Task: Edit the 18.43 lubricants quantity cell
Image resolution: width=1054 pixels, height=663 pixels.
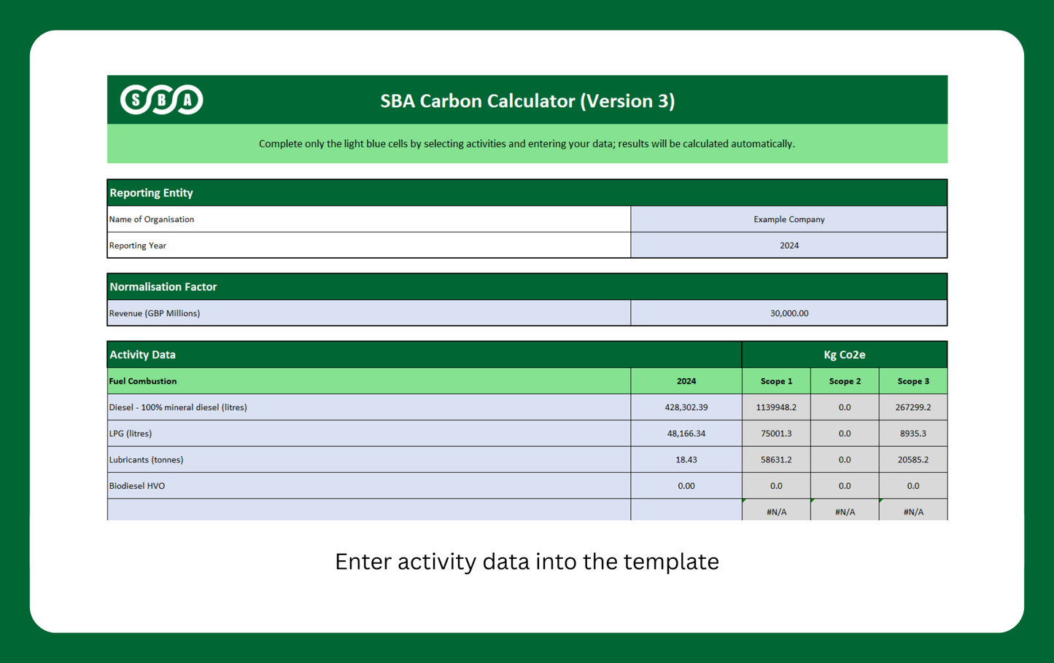Action: click(686, 460)
